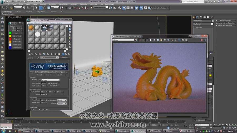This screenshot has width=237, height=133.
Task: Open Material Editor Navigation menu
Action: pos(45,23)
